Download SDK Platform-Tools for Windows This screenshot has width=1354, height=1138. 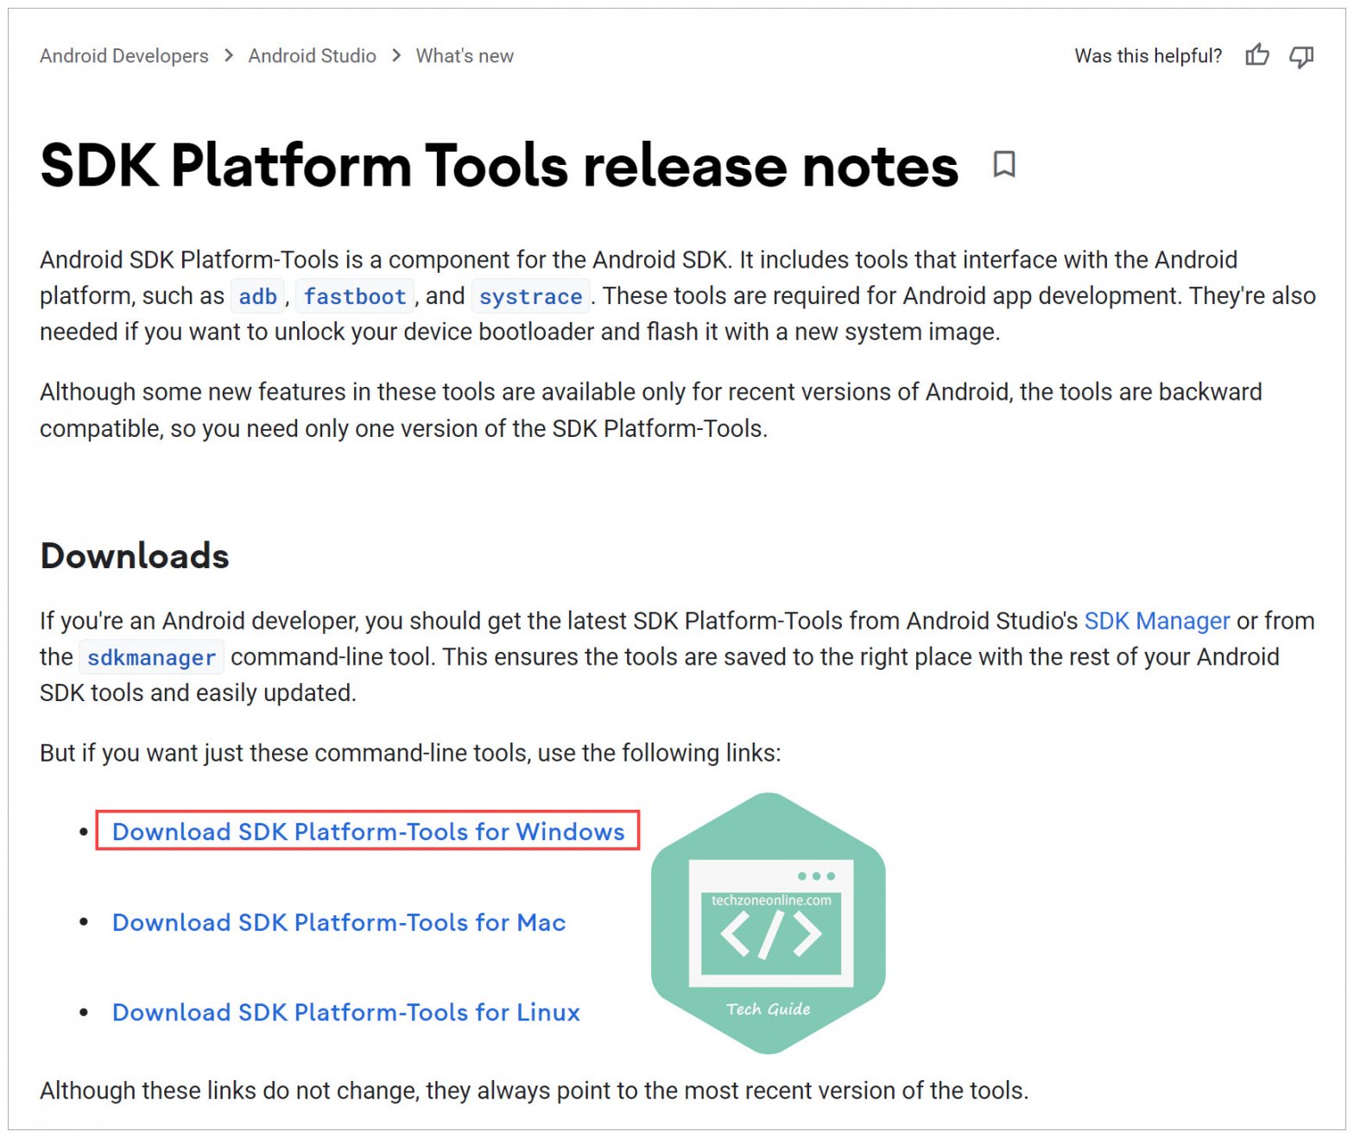pos(368,831)
